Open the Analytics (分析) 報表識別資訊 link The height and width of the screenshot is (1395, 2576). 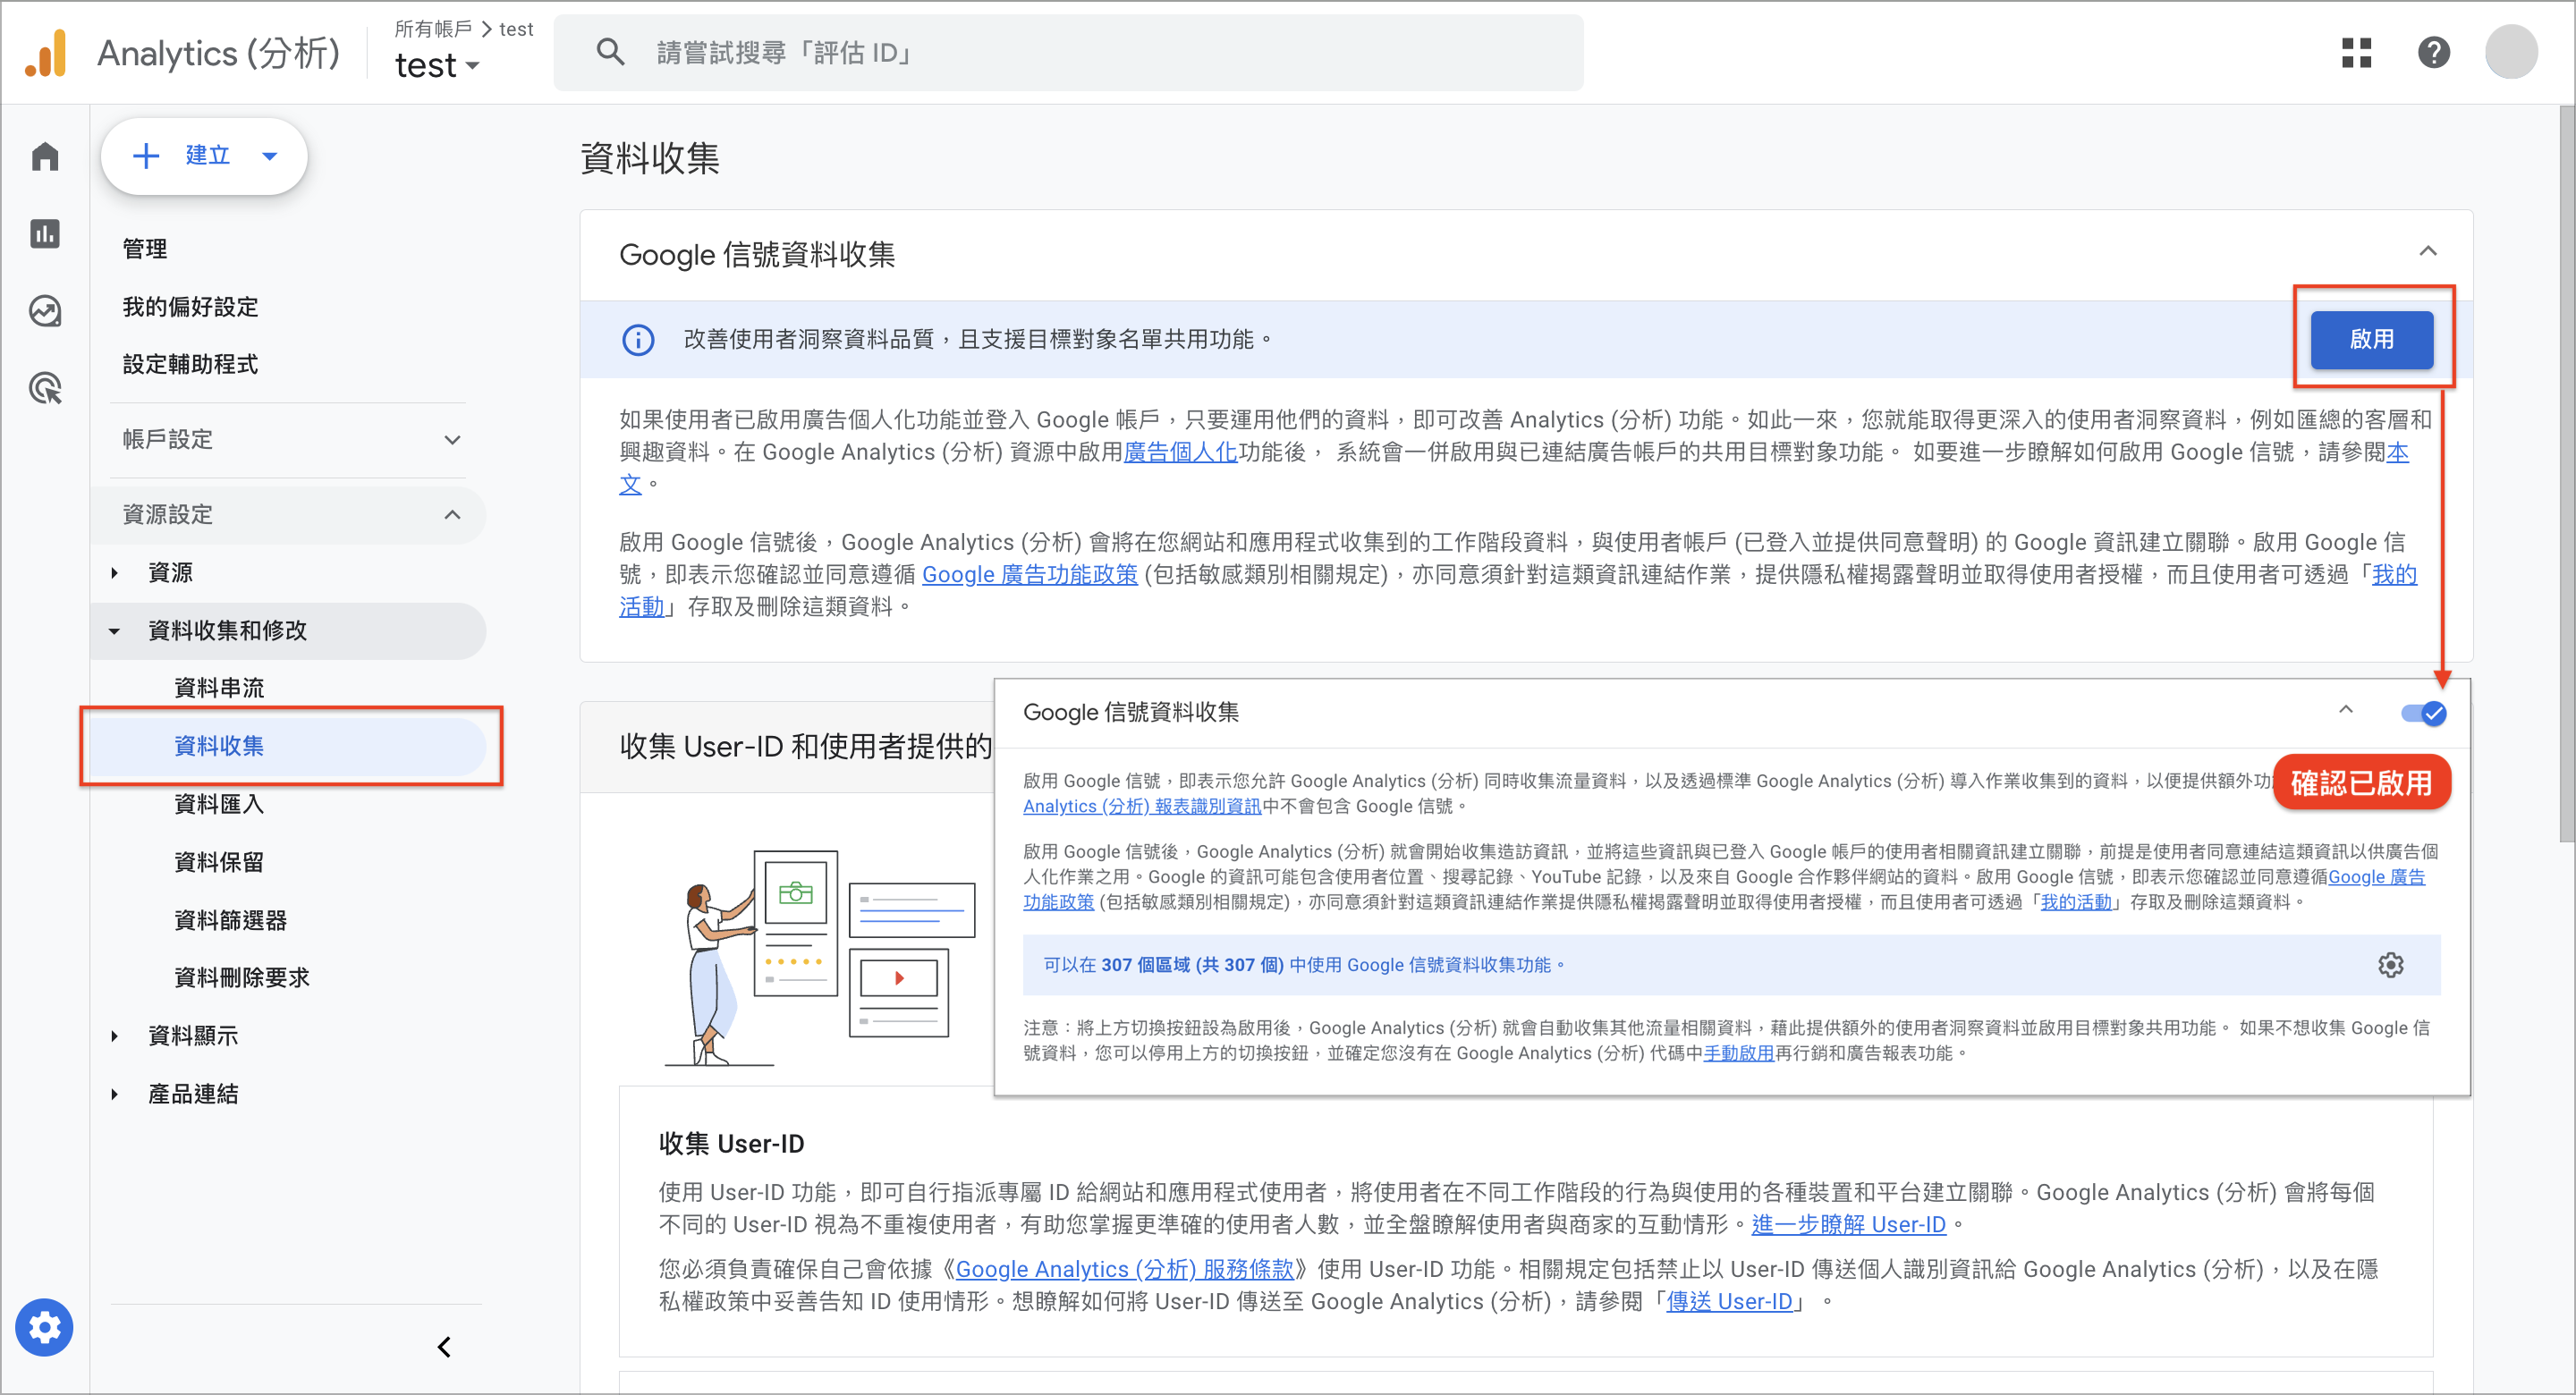pos(1141,806)
